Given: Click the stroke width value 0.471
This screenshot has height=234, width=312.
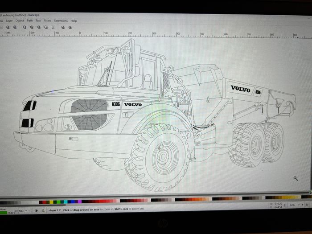Looking at the screenshot, I should (12, 213).
